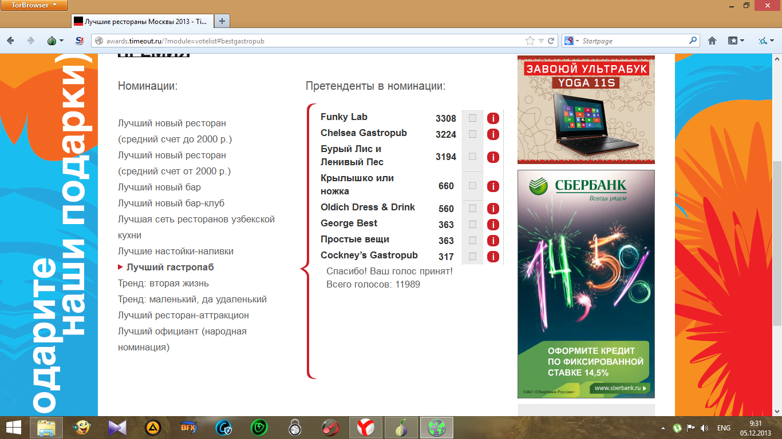Open the Yoga 11S ultrabook ad banner

pyautogui.click(x=586, y=110)
